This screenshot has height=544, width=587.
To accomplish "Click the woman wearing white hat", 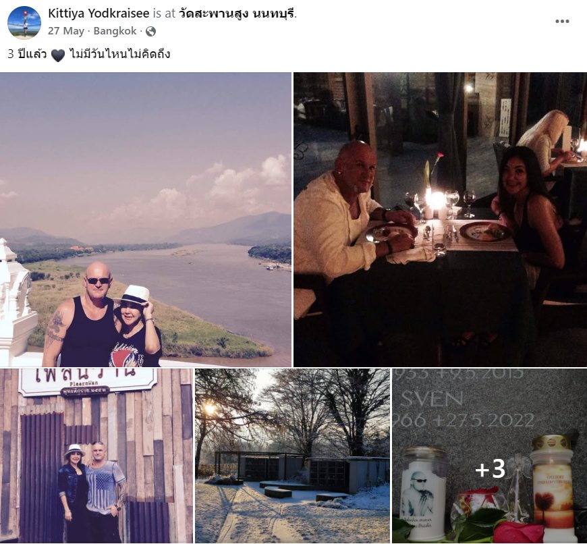I will (137, 326).
